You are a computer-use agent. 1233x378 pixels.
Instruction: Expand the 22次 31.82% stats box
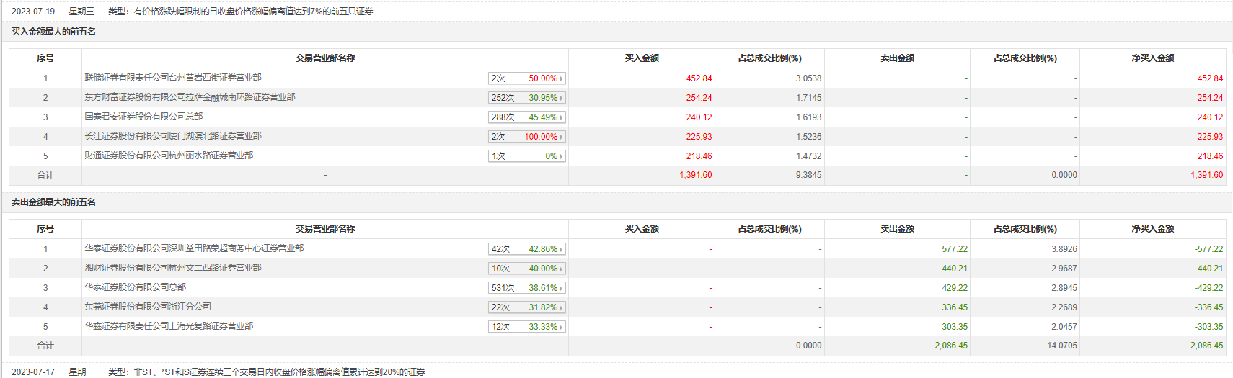[526, 307]
